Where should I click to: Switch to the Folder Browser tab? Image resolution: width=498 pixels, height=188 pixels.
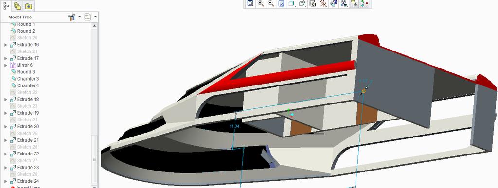click(17, 6)
